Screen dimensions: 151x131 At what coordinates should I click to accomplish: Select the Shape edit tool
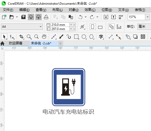point(12,37)
